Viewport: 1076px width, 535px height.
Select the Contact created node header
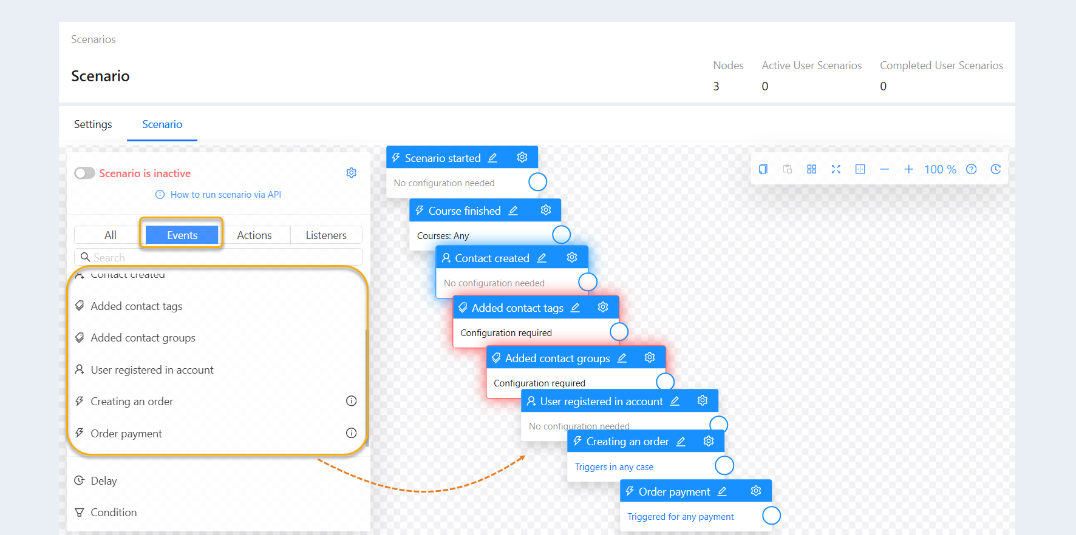pyautogui.click(x=512, y=258)
